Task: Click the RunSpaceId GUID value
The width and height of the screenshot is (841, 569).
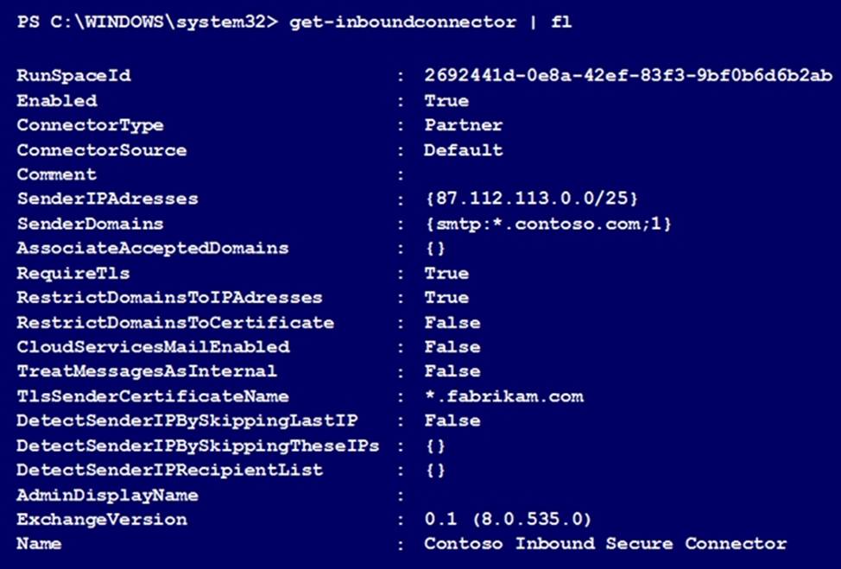Action: [628, 76]
